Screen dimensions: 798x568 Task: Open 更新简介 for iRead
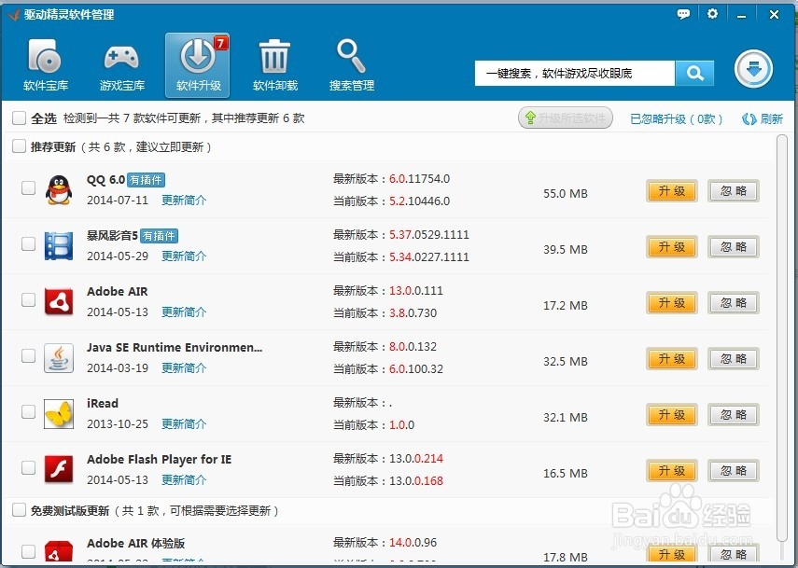pos(184,424)
